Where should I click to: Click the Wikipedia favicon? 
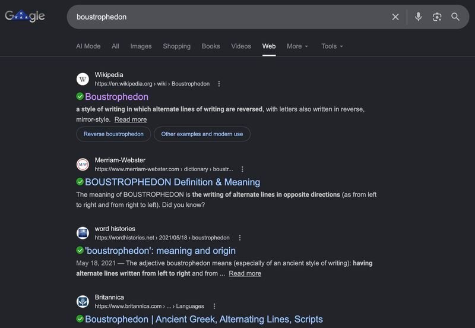tap(83, 79)
